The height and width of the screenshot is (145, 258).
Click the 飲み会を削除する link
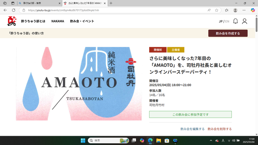[219, 129]
